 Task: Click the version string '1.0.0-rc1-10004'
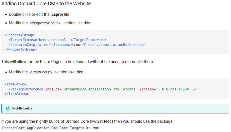[x=173, y=89]
